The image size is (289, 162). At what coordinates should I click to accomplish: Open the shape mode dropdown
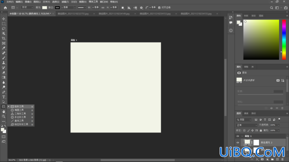point(27,7)
